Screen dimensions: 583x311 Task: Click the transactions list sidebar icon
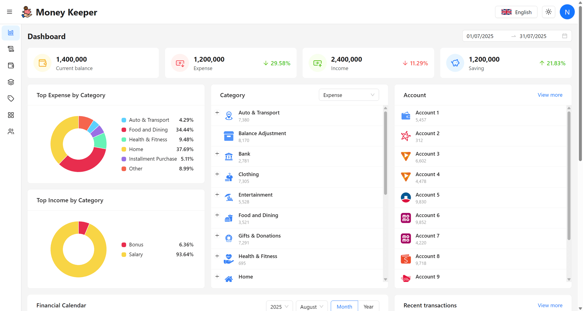(x=11, y=49)
